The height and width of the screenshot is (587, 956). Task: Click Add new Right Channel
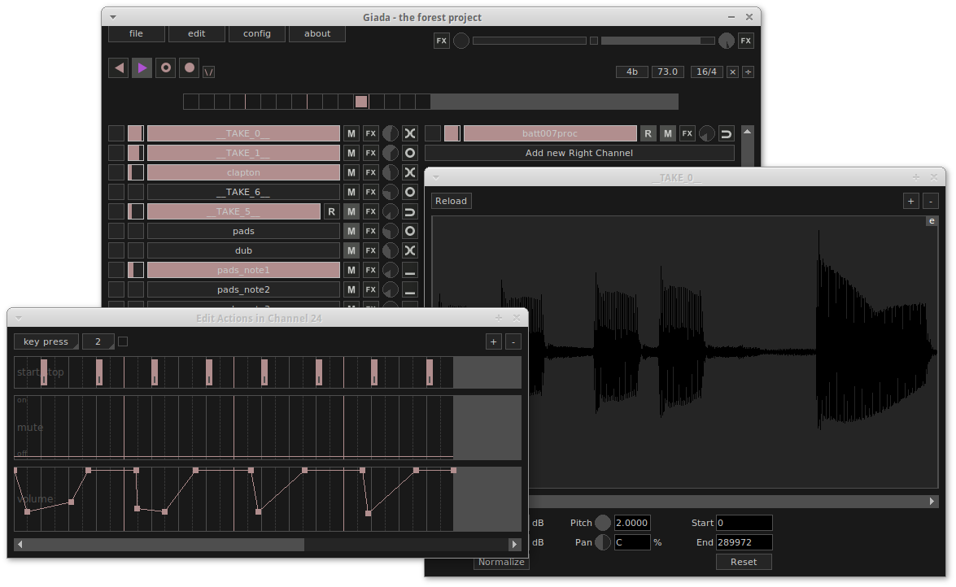[x=578, y=153]
